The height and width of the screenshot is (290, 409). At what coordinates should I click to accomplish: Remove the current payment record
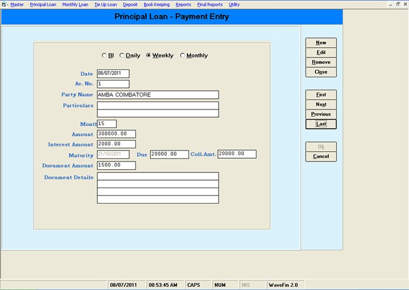(321, 62)
